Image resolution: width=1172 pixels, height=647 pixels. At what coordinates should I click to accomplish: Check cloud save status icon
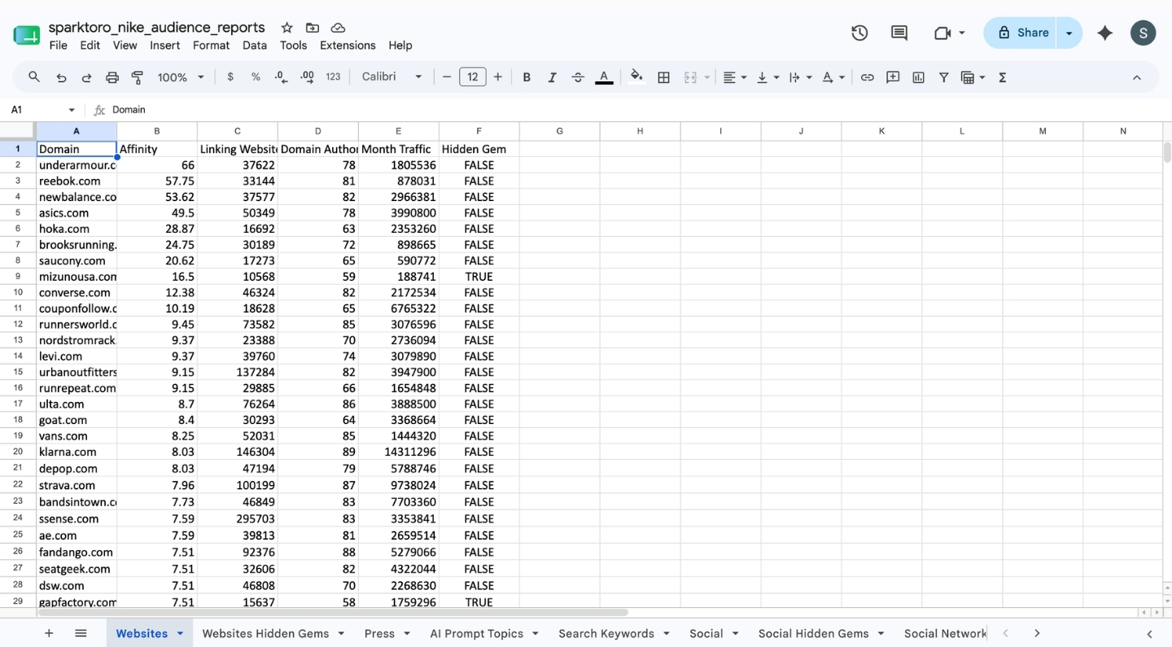click(339, 28)
